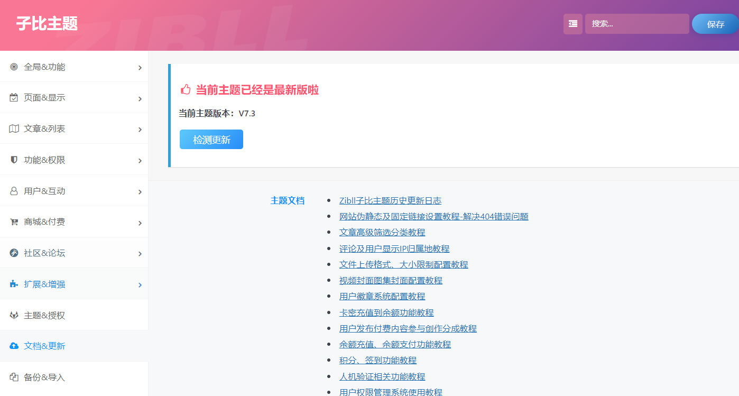Open the 用户徽章系统配置教程 link
The height and width of the screenshot is (396, 739).
(x=382, y=296)
